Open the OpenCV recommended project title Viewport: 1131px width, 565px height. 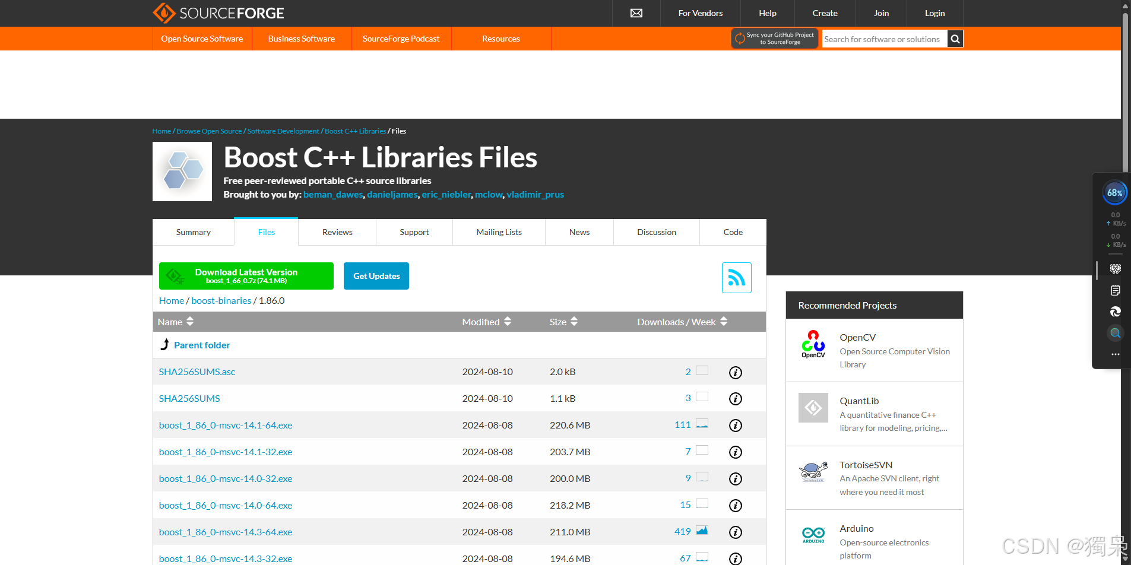point(858,337)
